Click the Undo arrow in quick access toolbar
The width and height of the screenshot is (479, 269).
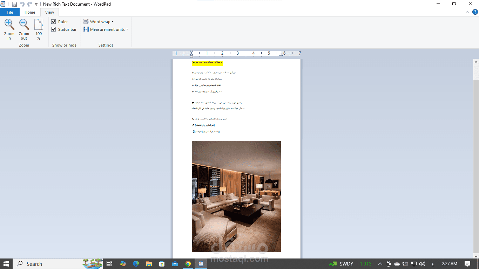click(22, 4)
